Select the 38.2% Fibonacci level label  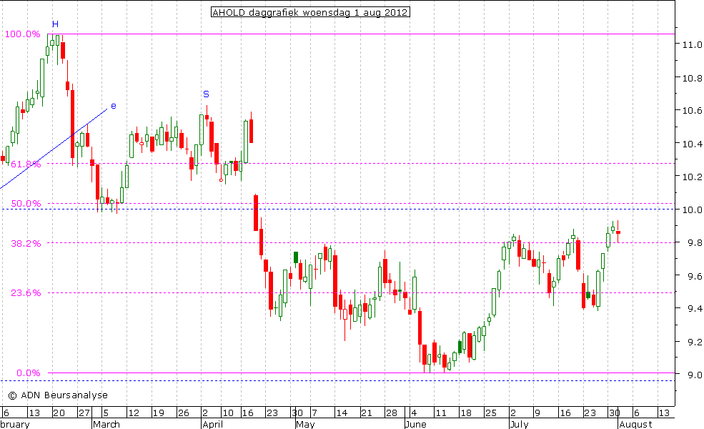[26, 244]
